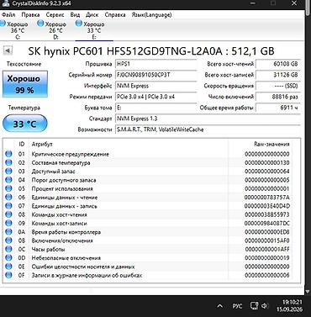Click the Атрибут column header
The image size is (311, 317).
(42, 144)
